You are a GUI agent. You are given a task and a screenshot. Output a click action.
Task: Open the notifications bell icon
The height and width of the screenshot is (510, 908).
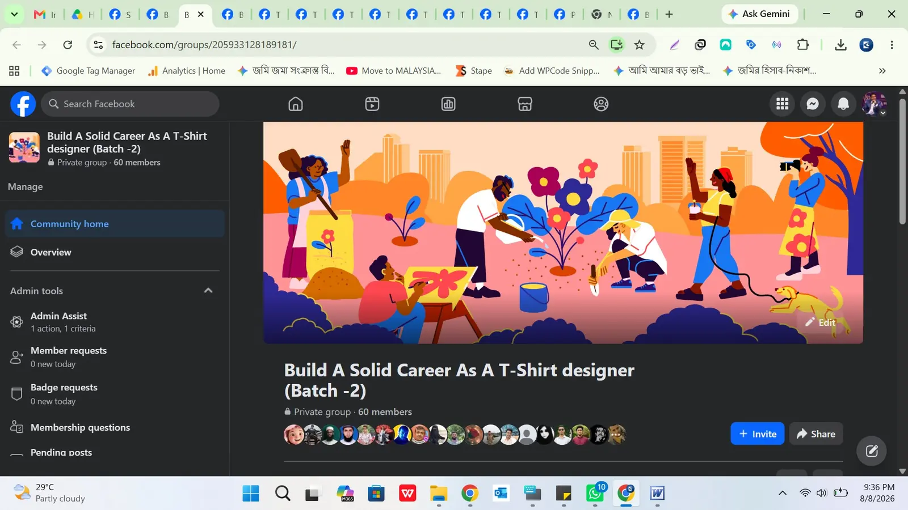[x=843, y=104]
